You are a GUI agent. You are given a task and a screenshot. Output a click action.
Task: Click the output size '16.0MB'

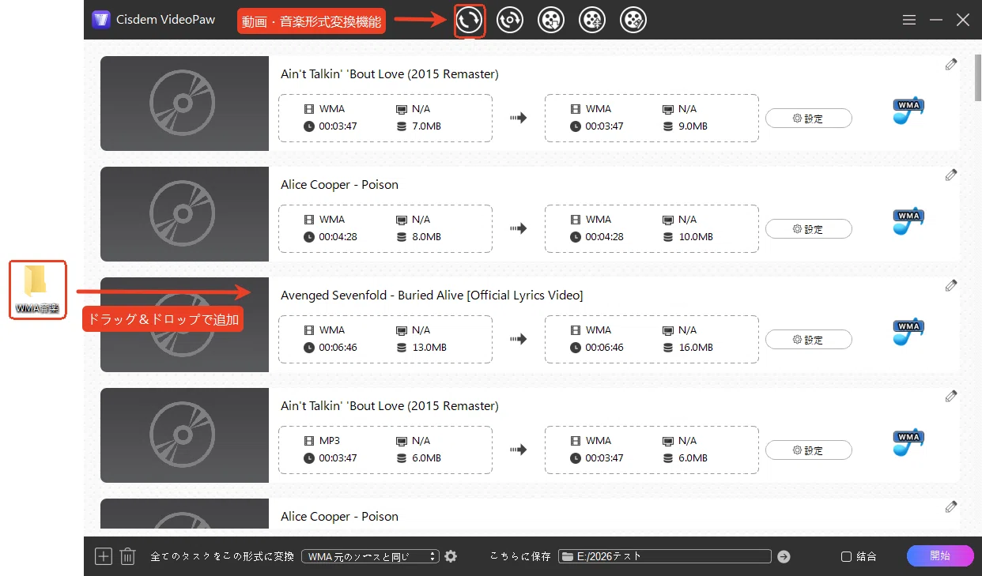pos(696,348)
